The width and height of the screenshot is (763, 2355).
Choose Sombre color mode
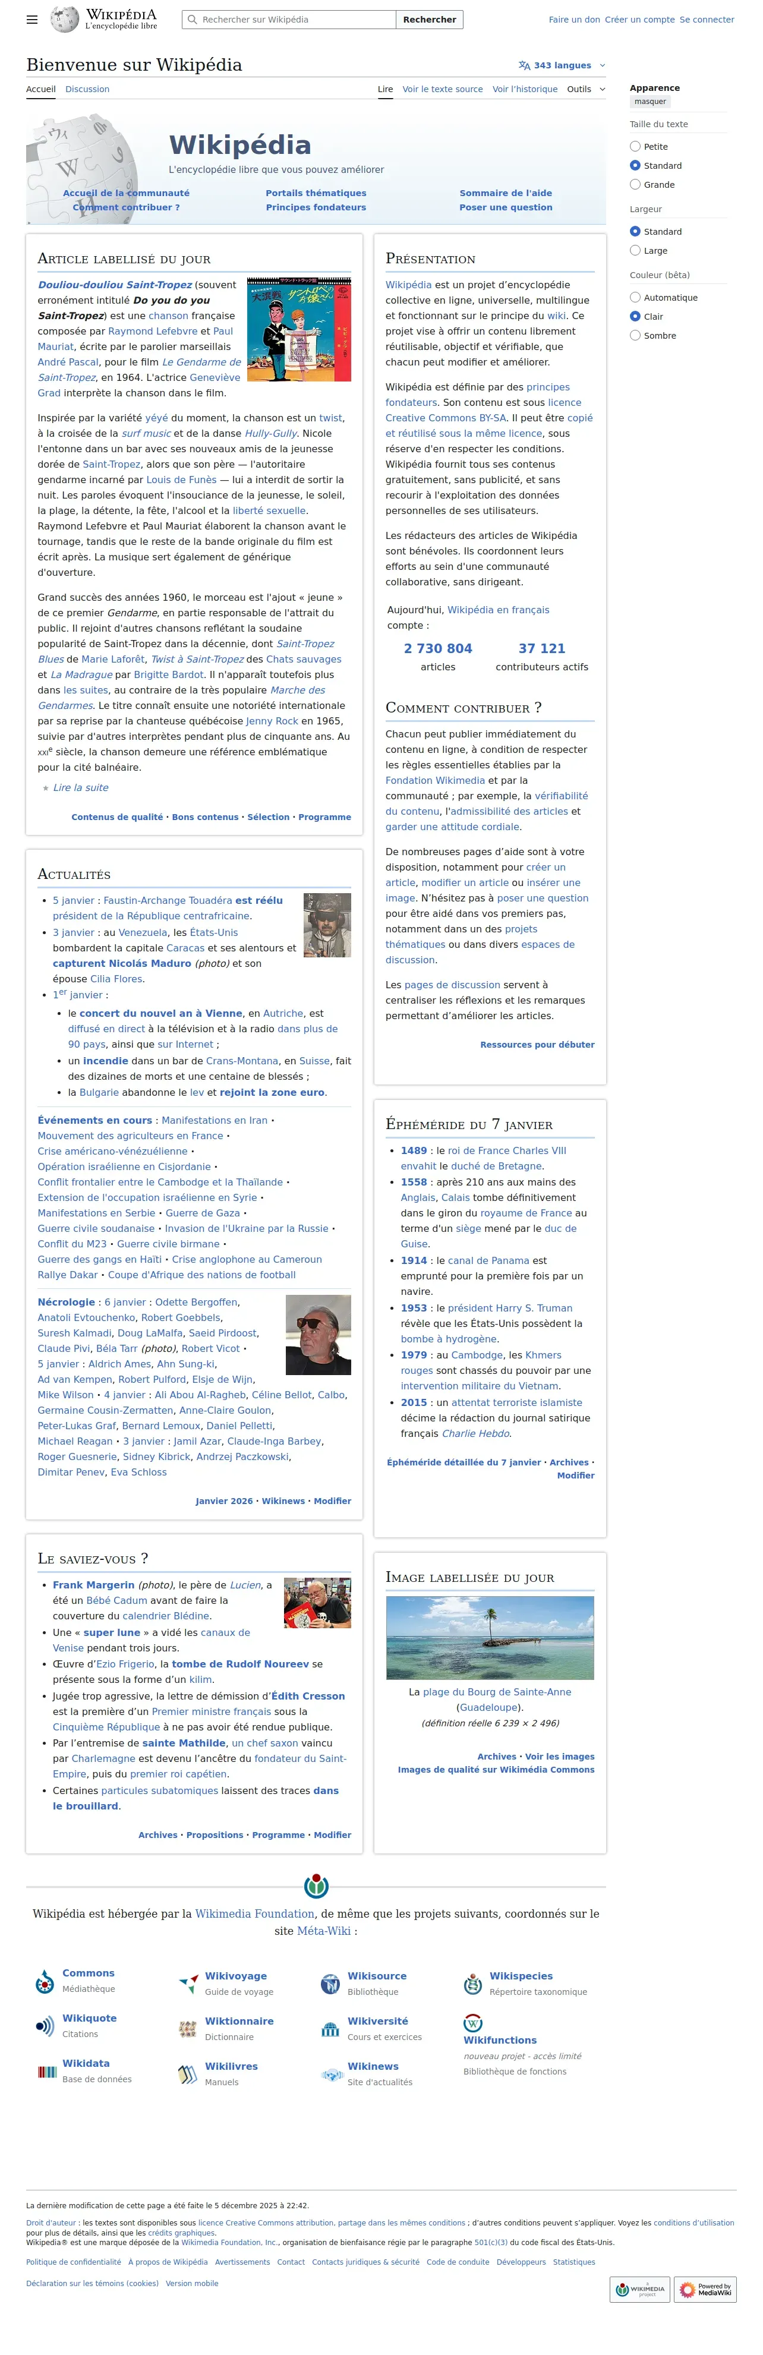[x=635, y=336]
